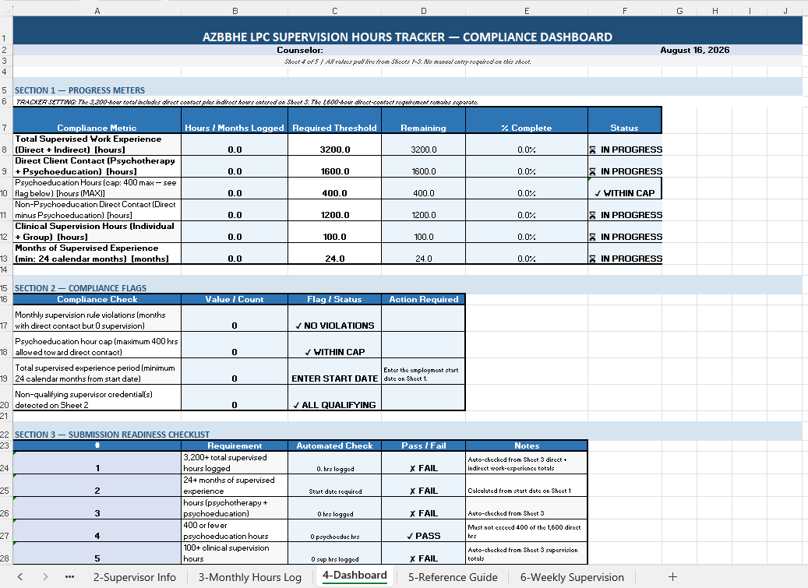This screenshot has width=808, height=588.
Task: Select column F header
Action: coord(625,11)
